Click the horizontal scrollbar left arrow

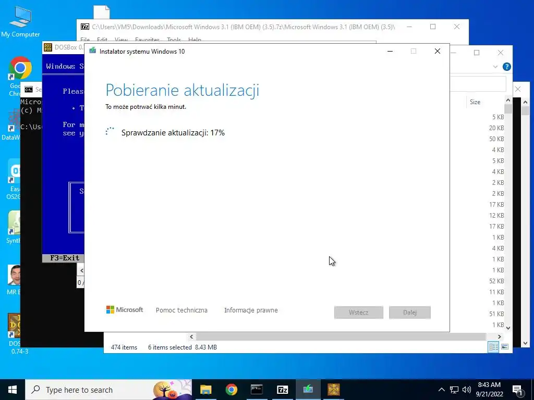point(191,337)
